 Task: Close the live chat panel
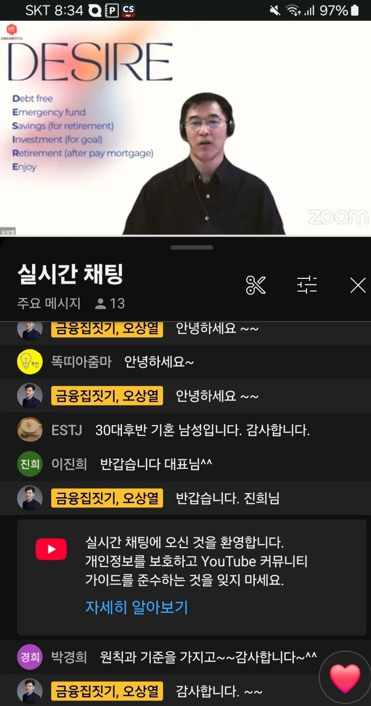click(358, 285)
